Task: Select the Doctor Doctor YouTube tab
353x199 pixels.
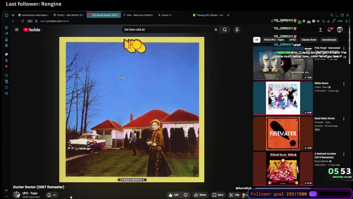Action: [103, 15]
